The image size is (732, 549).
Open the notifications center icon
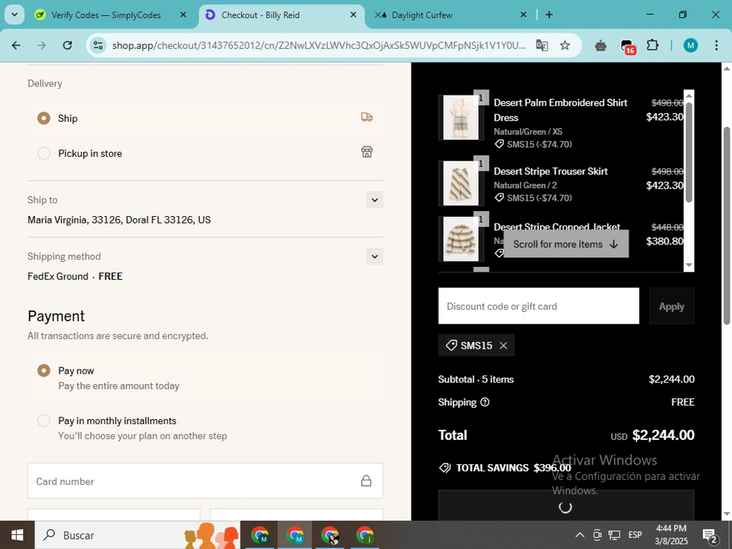710,536
